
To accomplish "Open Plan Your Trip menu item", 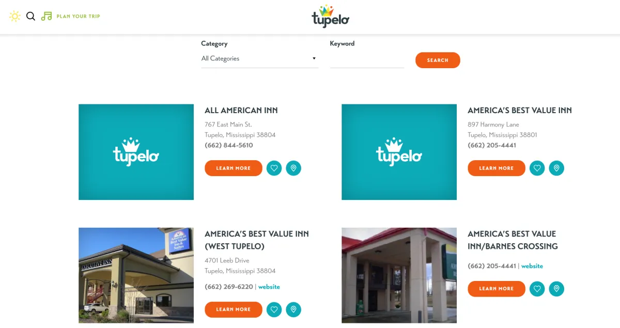I will pos(79,17).
